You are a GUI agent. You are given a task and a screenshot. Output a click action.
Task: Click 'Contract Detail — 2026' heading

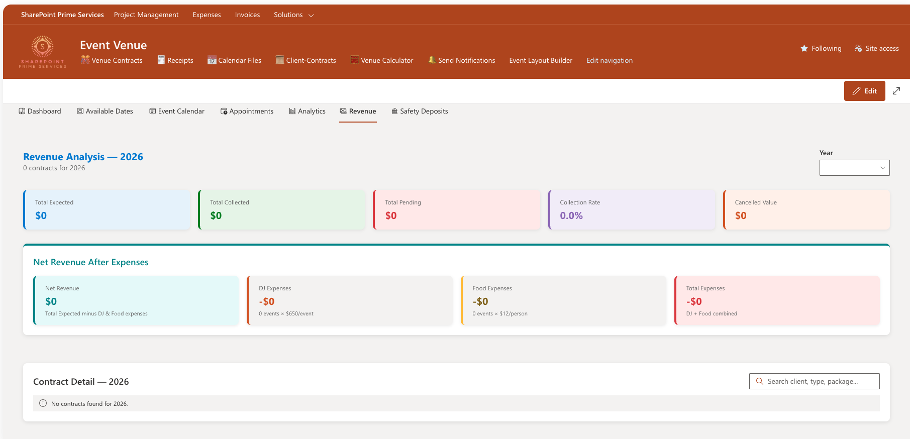[81, 382]
